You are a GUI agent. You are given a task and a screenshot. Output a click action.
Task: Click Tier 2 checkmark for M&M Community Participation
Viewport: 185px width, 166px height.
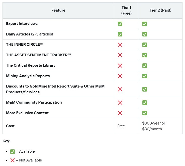(x=145, y=103)
